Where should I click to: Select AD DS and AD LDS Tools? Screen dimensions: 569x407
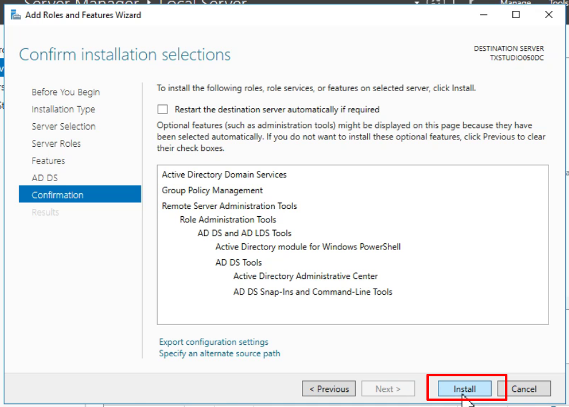(245, 233)
